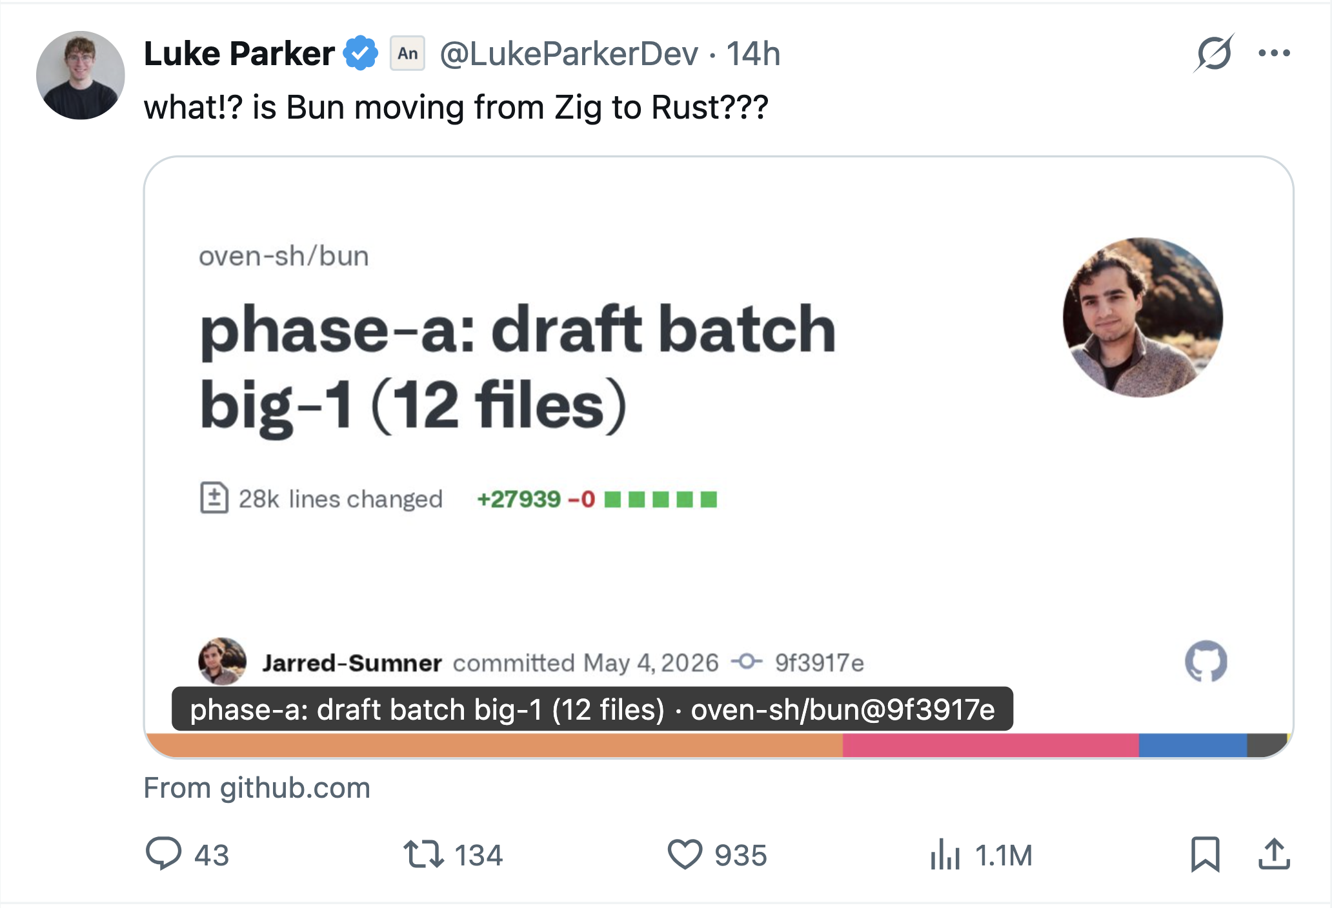The image size is (1332, 908).
Task: Click the orange segment of language bar
Action: point(494,745)
